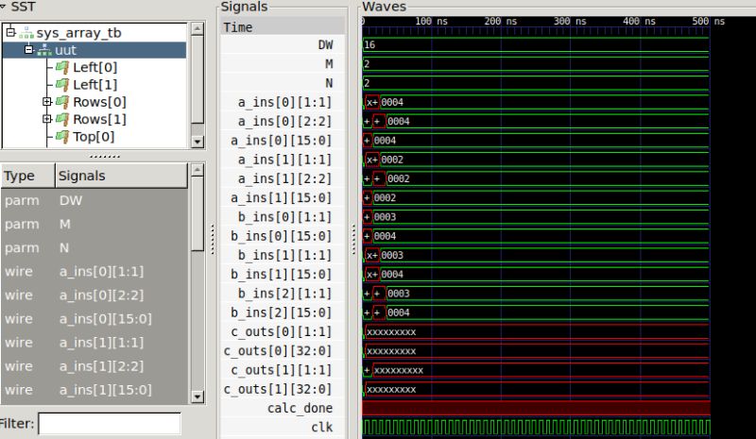Select b_ins[1][15:0] trace name
The height and width of the screenshot is (439, 756).
(281, 274)
